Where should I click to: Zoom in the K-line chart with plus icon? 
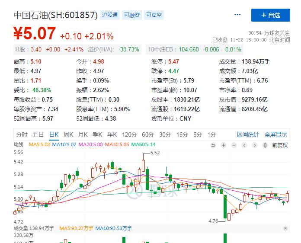pyautogui.click(x=224, y=145)
